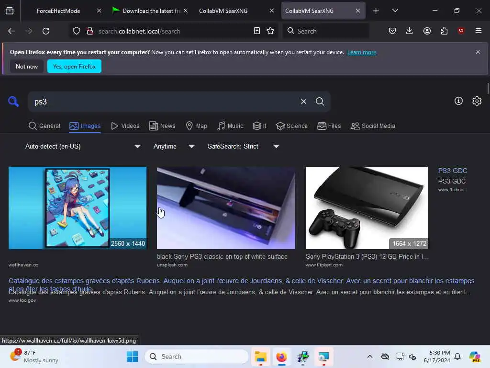Click Not now button
The height and width of the screenshot is (368, 490).
(x=27, y=66)
